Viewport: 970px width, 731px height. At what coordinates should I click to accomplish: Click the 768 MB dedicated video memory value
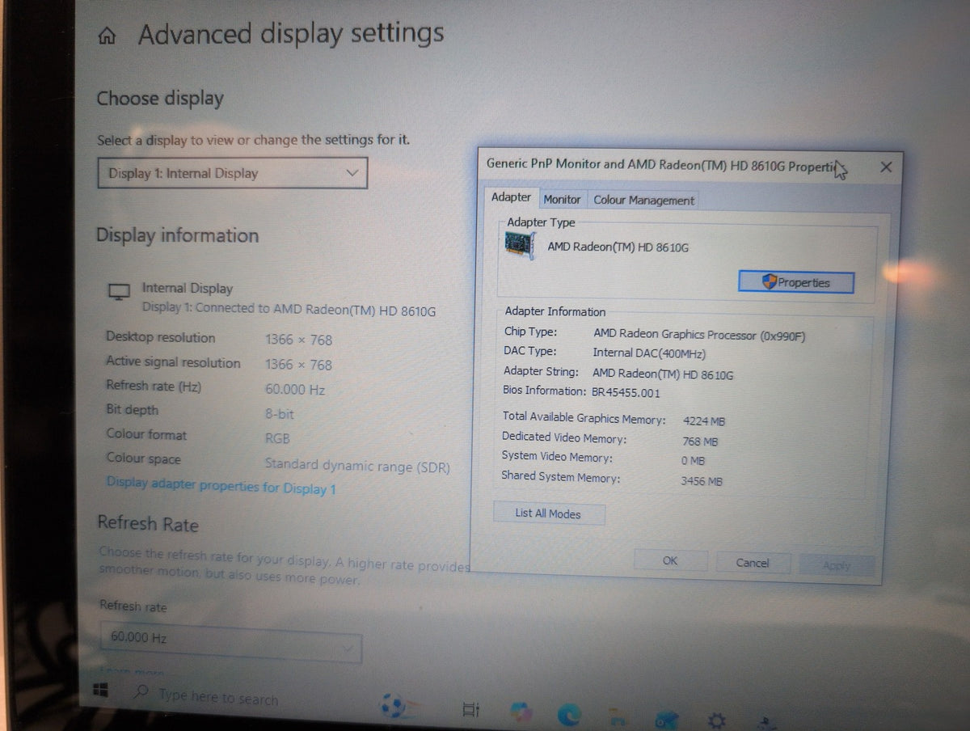[700, 442]
